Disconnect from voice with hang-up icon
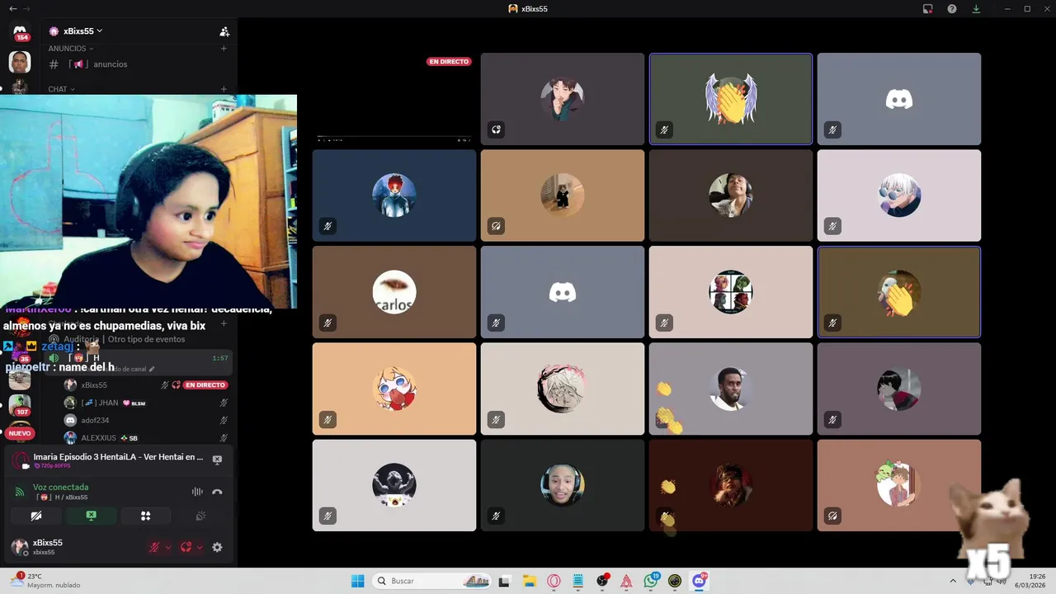 [217, 492]
